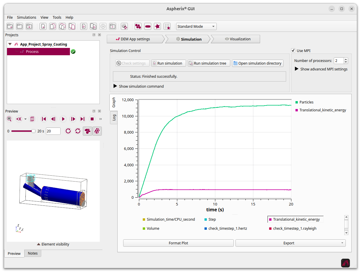Screen dimensions: 361x273
Task: Click the star polygon shape toolbar icon
Action: pyautogui.click(x=157, y=26)
